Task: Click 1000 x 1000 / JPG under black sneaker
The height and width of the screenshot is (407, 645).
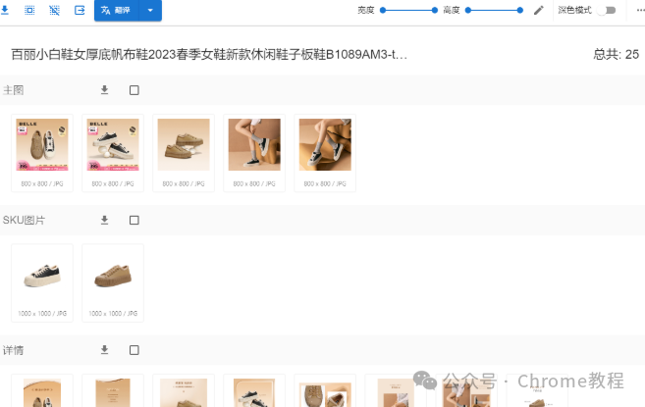Action: [x=42, y=313]
